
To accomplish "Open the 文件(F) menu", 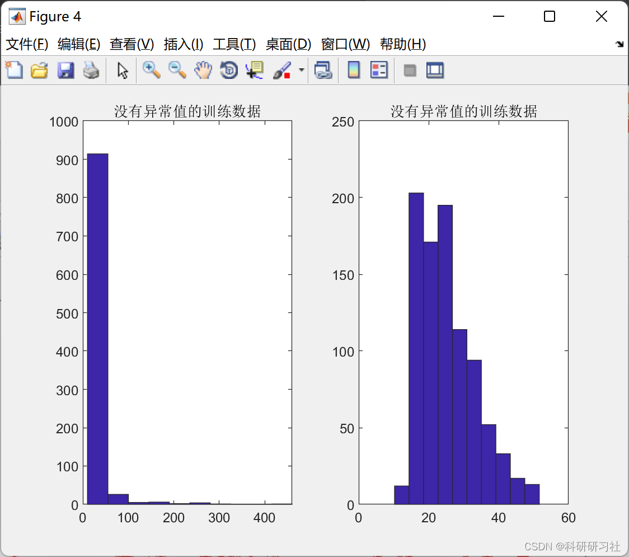I will click(x=27, y=44).
